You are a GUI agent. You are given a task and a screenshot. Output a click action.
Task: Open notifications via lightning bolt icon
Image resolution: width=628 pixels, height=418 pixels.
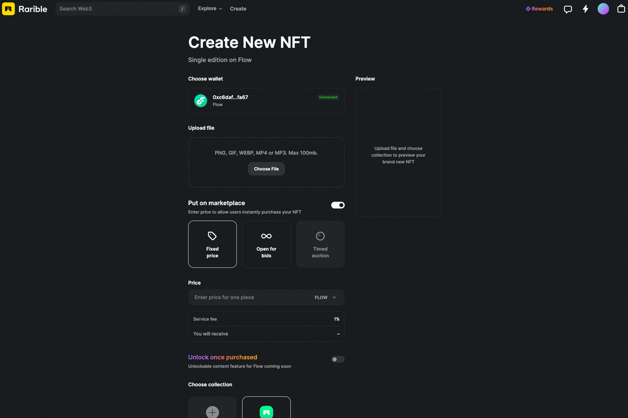click(585, 9)
